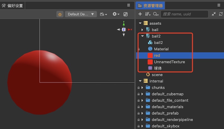Click the blue Z gizmo center cube
224x129 pixels.
124,30
